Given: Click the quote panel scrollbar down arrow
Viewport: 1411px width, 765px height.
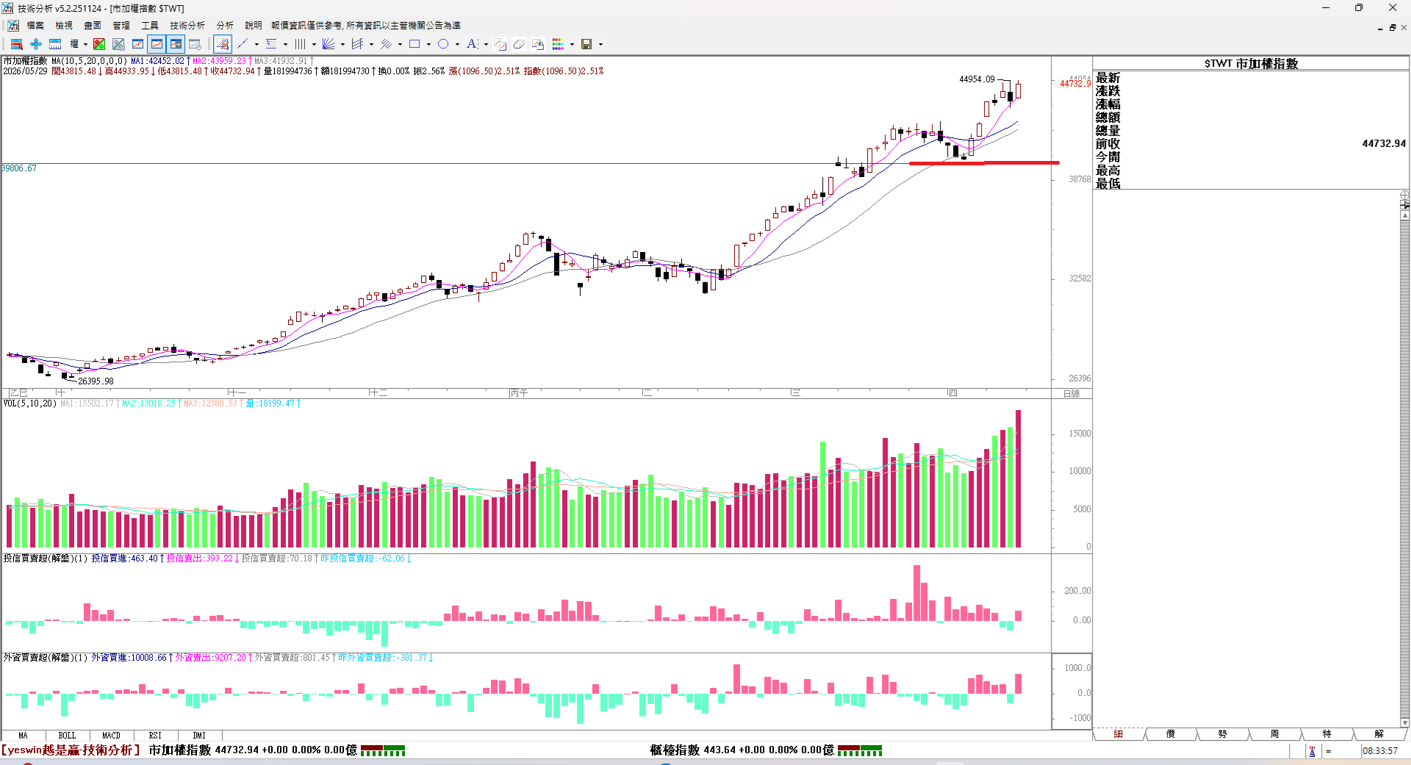Looking at the screenshot, I should tap(1405, 723).
